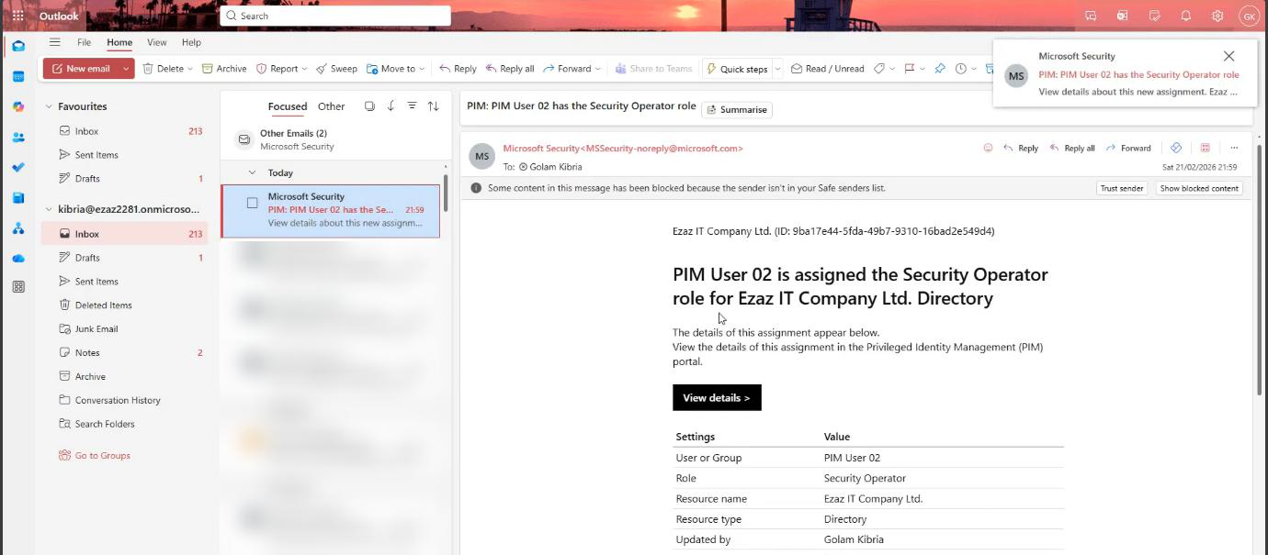Open the New email dropdown arrow
The width and height of the screenshot is (1268, 555).
tap(126, 69)
